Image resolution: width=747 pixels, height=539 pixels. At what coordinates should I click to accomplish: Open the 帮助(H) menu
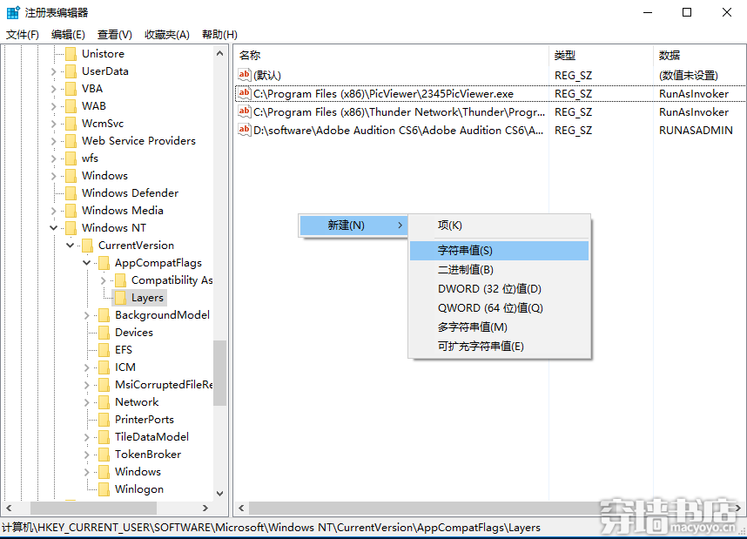point(219,35)
